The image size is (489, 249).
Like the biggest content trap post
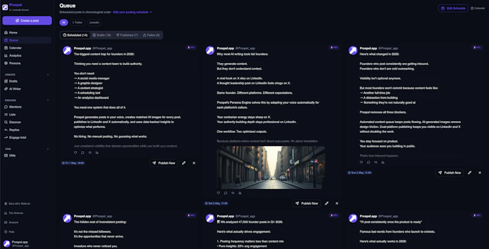[x=75, y=152]
